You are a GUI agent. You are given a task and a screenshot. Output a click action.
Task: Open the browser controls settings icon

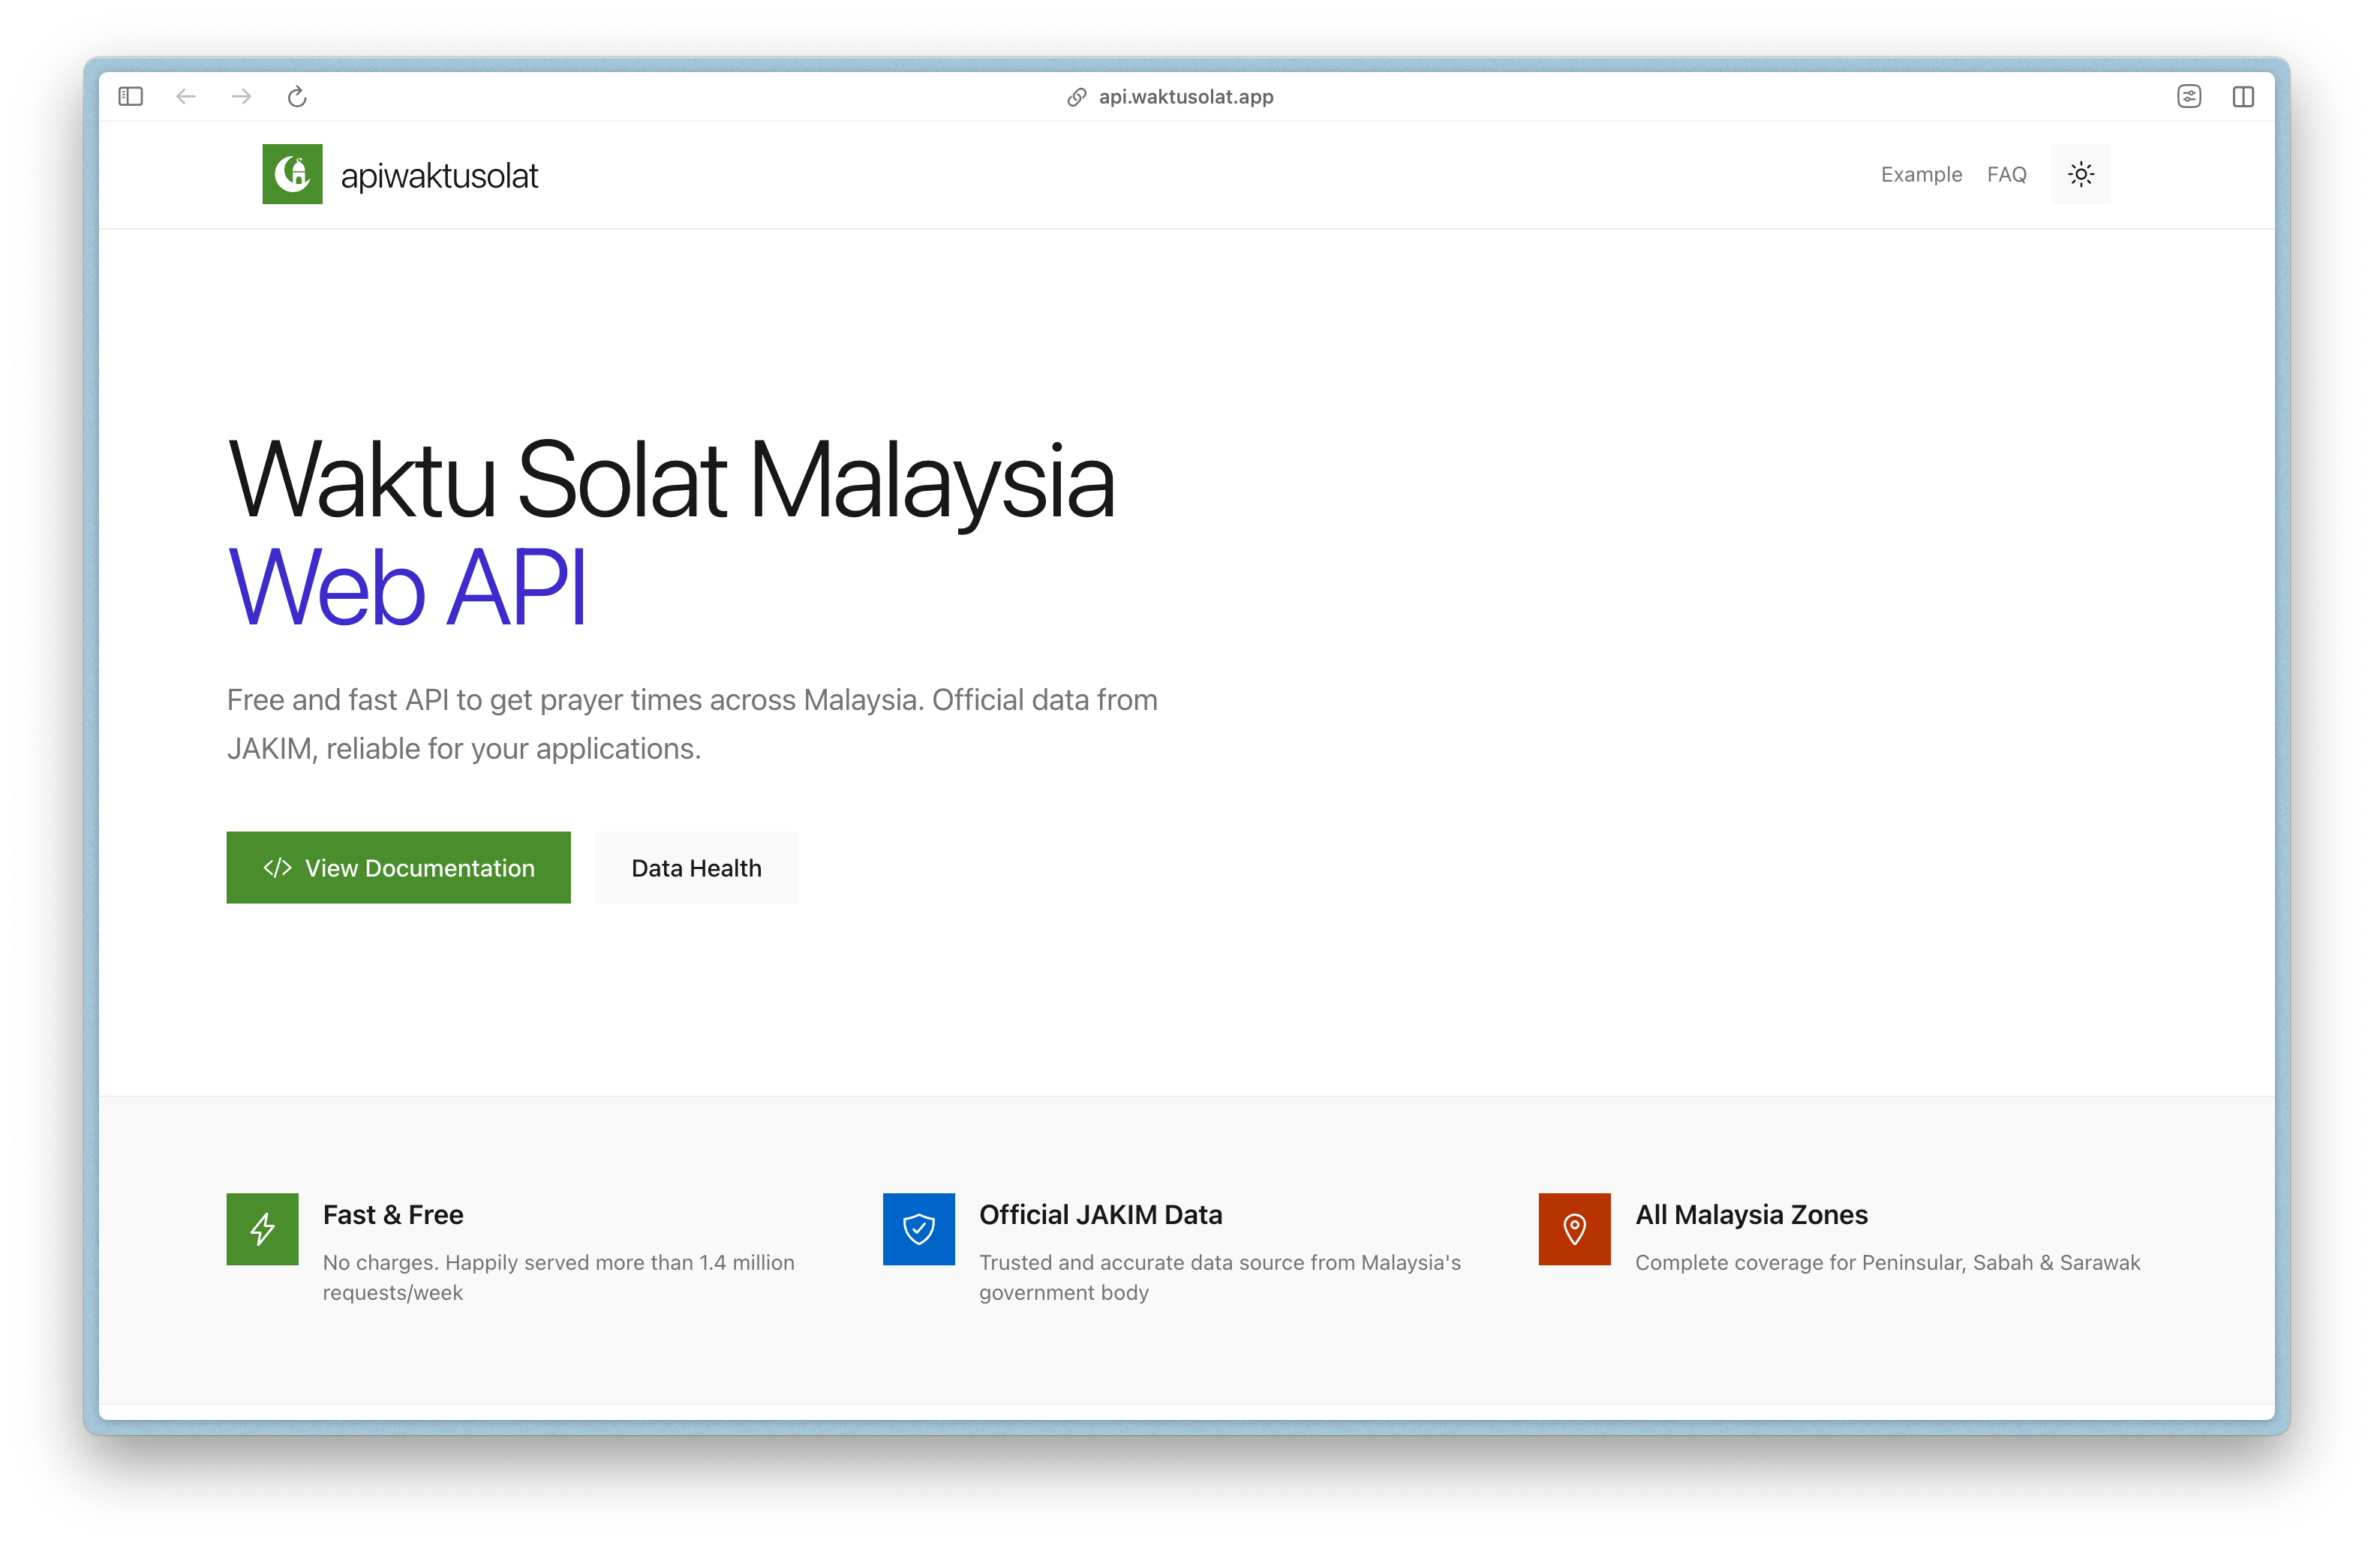coord(2189,97)
